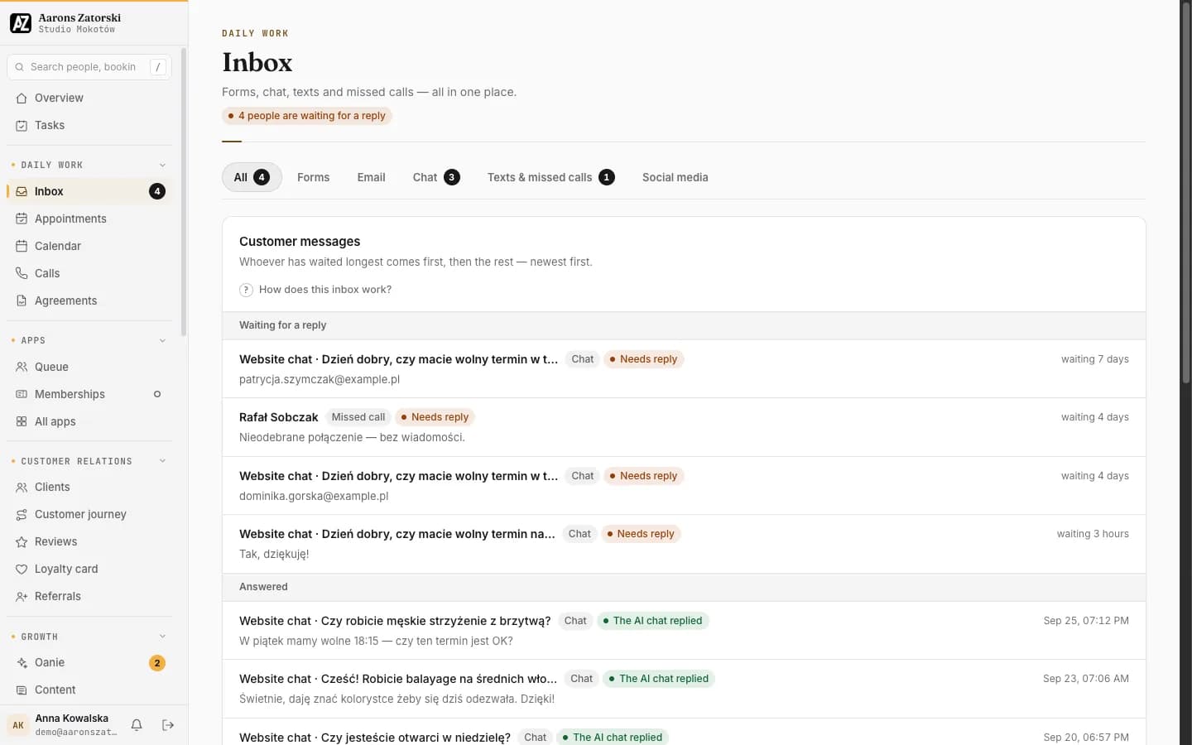The image size is (1192, 745).
Task: Open How does this inbox work? link
Action: 315,290
